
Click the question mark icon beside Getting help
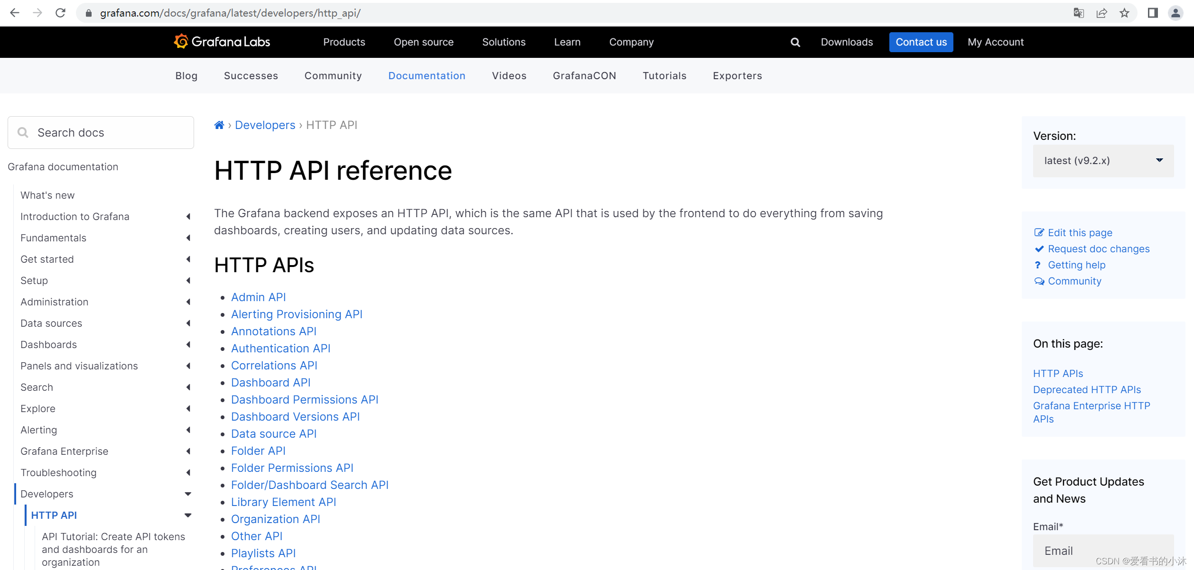(1038, 265)
